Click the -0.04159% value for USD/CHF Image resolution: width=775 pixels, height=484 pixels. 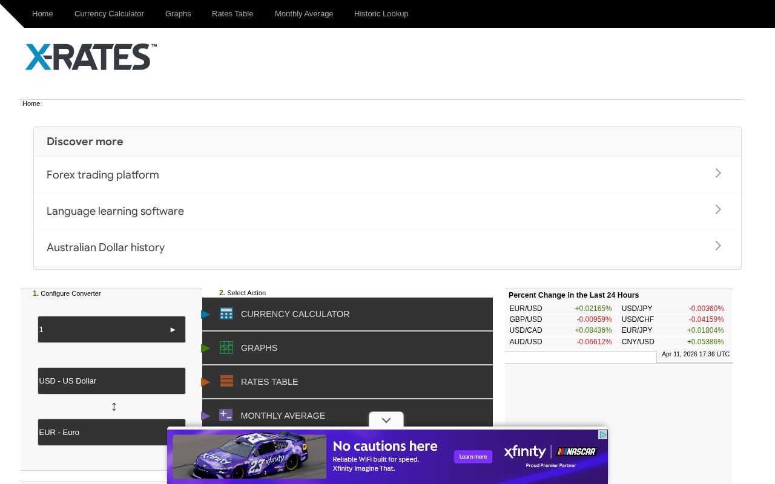(706, 319)
